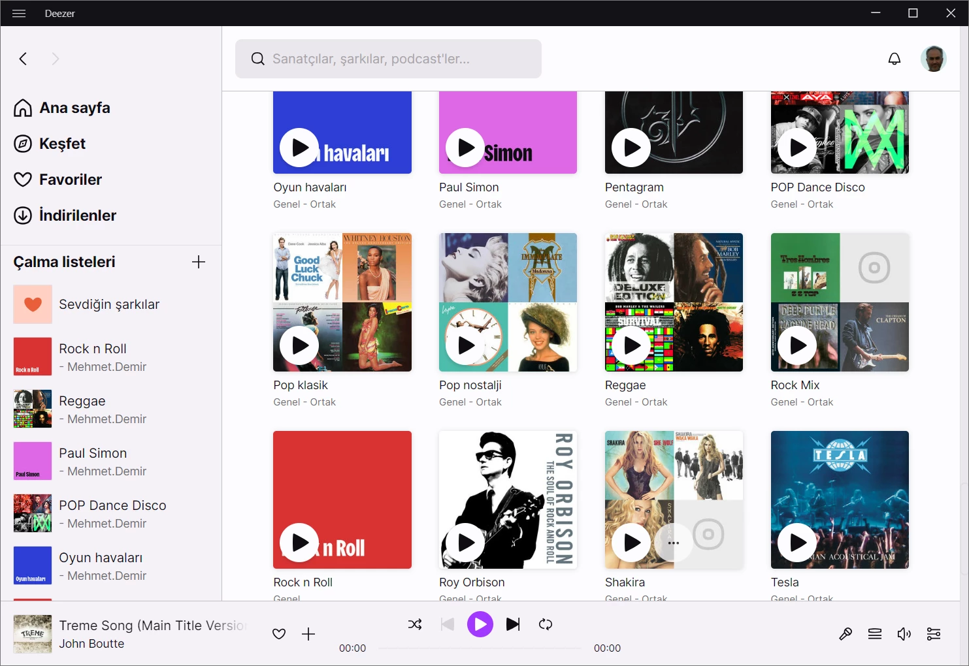
Task: Open more options on Shakira card
Action: [674, 543]
